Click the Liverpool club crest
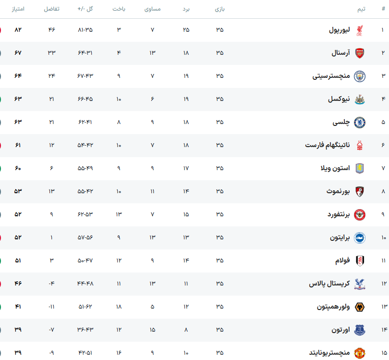 [360, 30]
